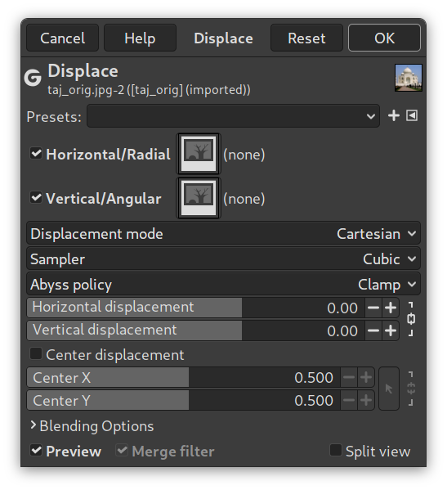Click Center X plus button
The height and width of the screenshot is (490, 447).
click(x=366, y=377)
